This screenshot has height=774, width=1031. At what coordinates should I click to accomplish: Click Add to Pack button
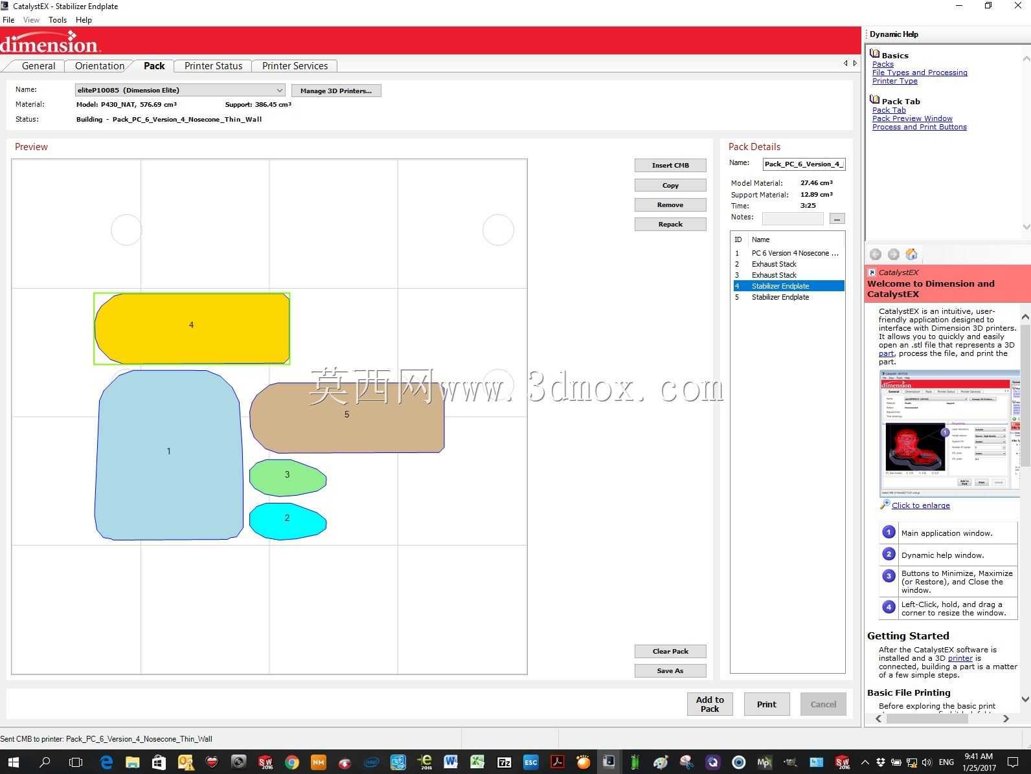[x=710, y=704]
